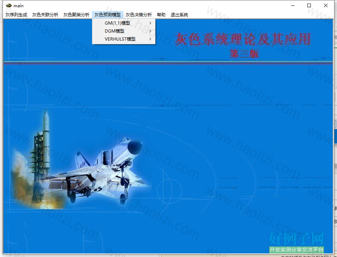Click the 灰色系统理论及其应用 title text
337x257 pixels.
click(243, 39)
